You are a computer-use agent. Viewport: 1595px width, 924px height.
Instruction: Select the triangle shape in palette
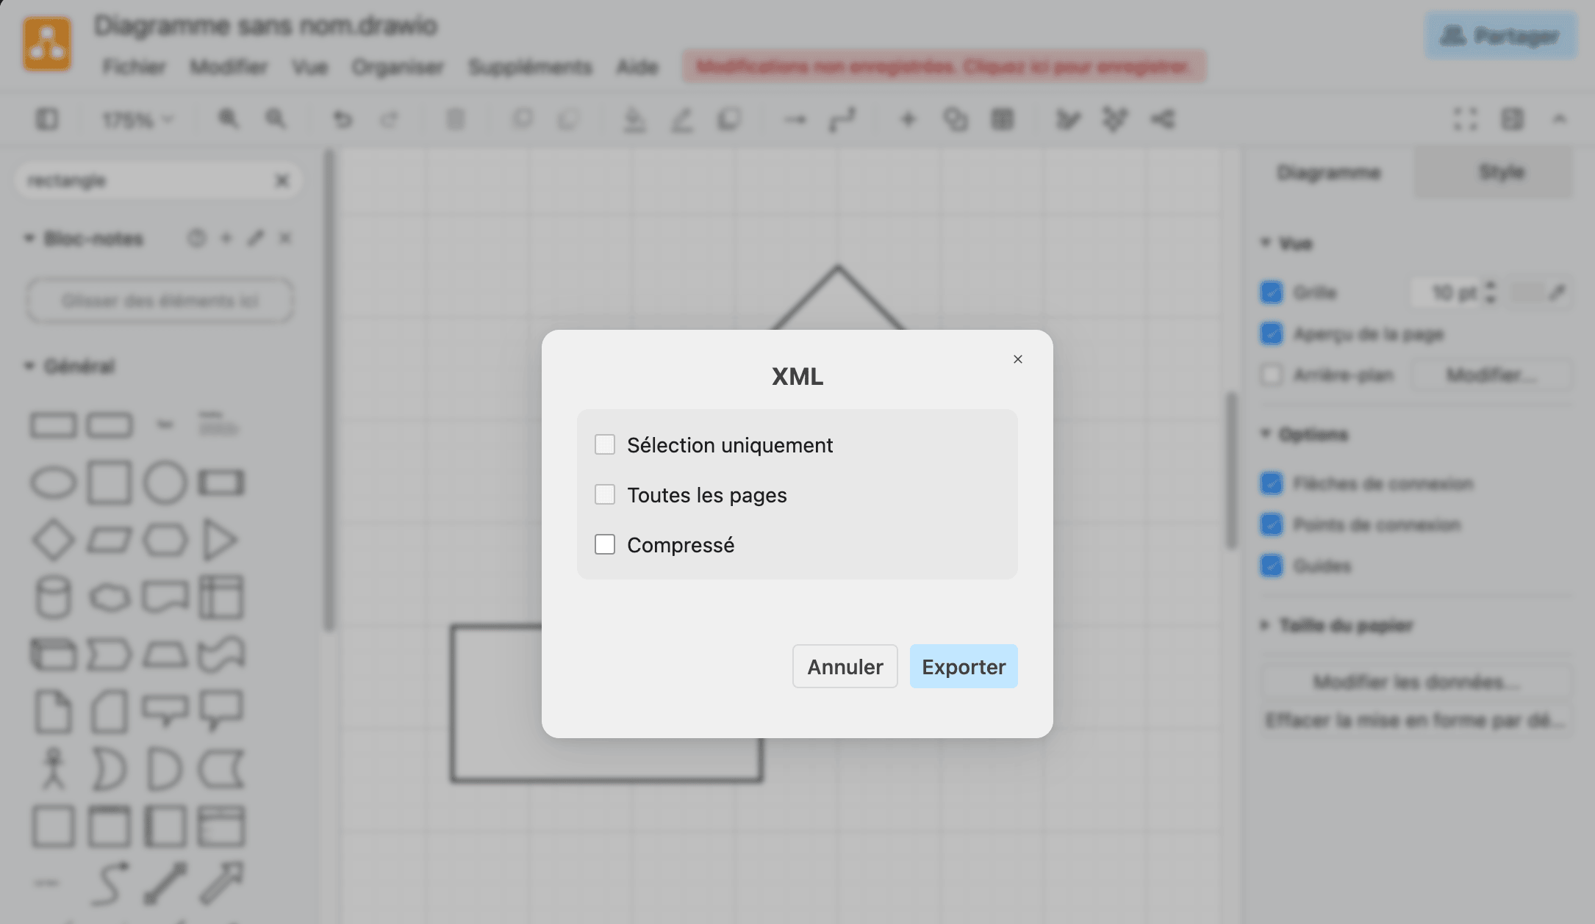tap(220, 540)
